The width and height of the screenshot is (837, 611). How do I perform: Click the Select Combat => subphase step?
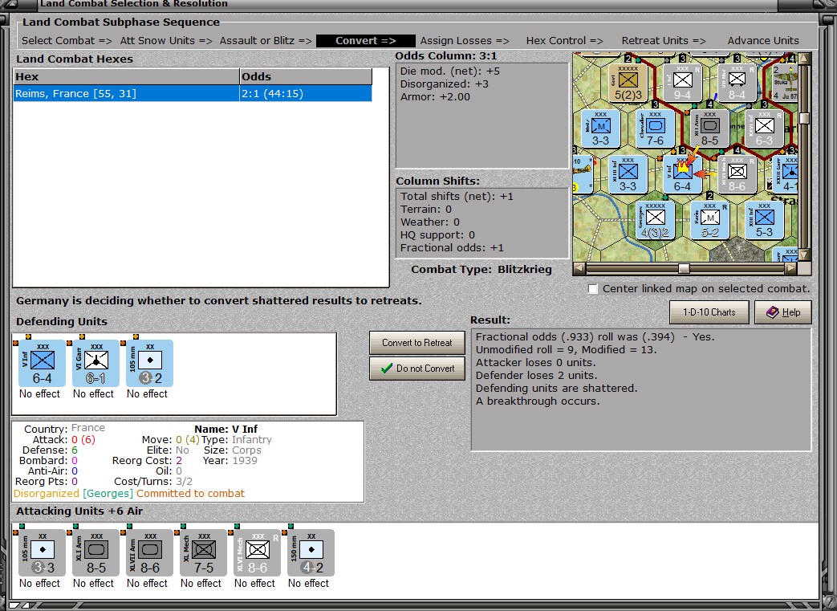click(x=67, y=41)
